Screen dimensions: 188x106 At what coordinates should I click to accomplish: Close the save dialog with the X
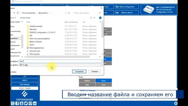[x=101, y=8]
